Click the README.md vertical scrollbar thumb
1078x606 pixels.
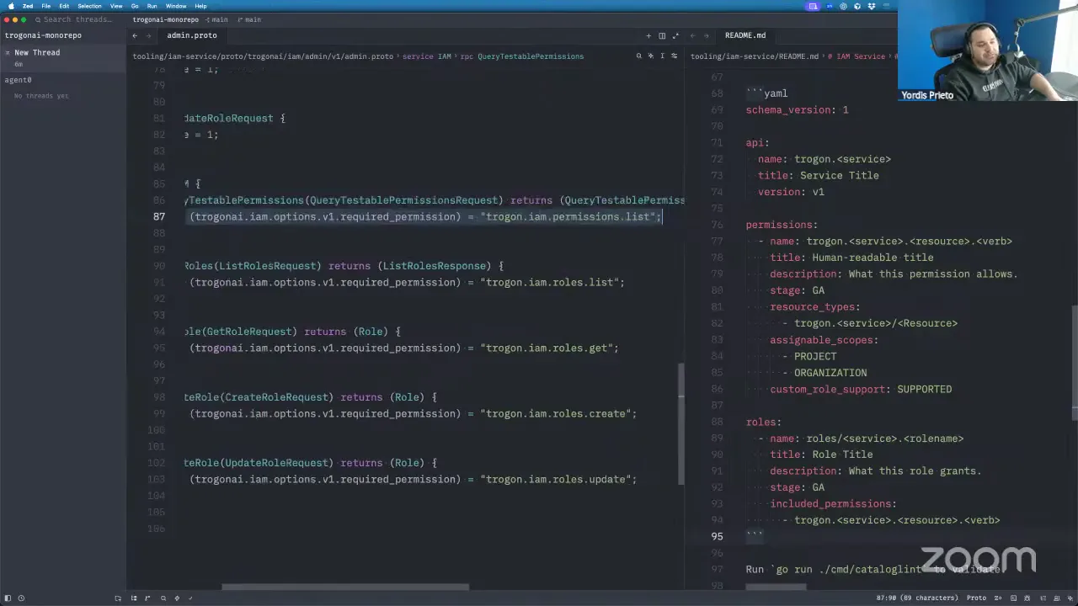1075,362
